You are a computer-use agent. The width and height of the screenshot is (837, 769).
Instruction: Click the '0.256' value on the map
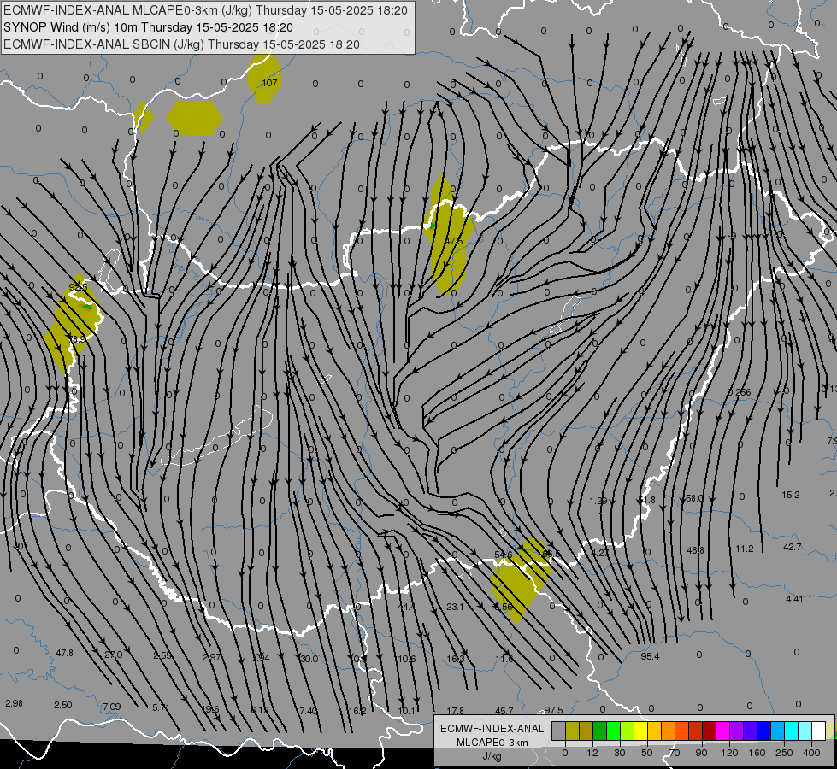click(740, 392)
